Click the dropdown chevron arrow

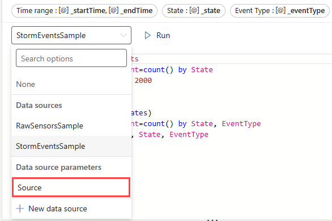coord(124,35)
